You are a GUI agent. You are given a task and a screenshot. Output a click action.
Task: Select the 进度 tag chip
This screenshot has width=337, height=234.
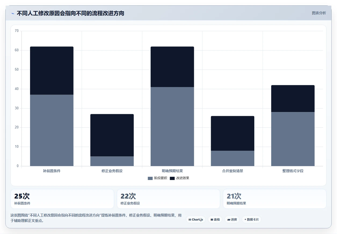(x=232, y=219)
